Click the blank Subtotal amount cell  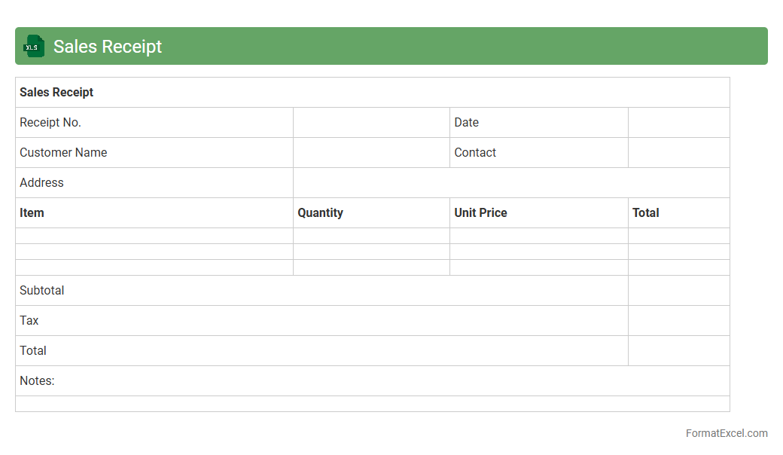click(678, 291)
